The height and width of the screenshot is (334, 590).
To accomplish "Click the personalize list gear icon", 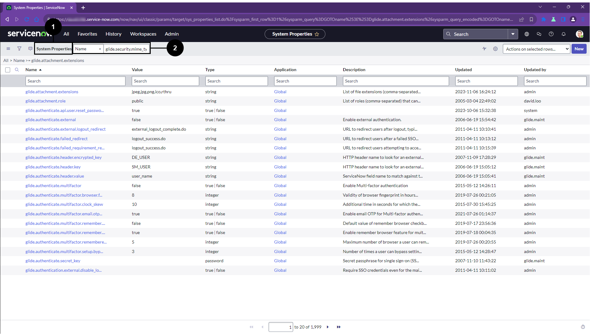I will point(495,49).
